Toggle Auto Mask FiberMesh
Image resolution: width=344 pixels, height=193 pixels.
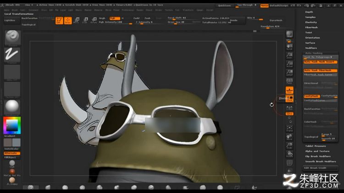point(320,70)
